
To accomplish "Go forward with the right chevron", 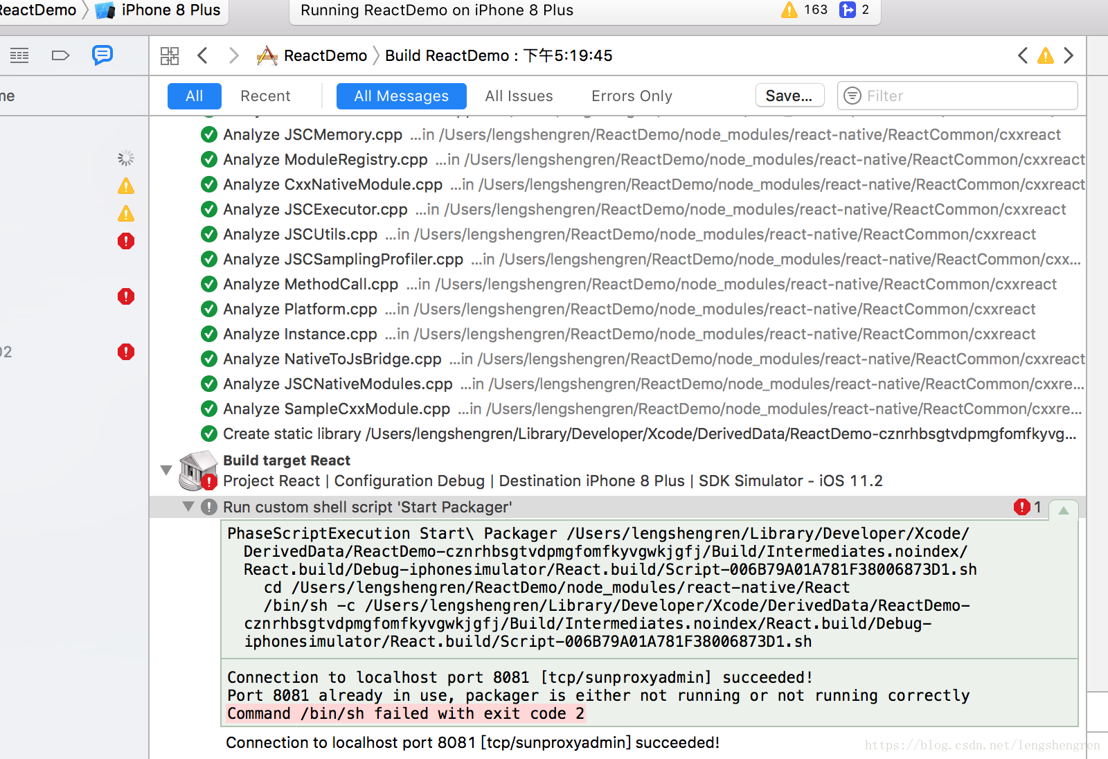I will [x=234, y=55].
